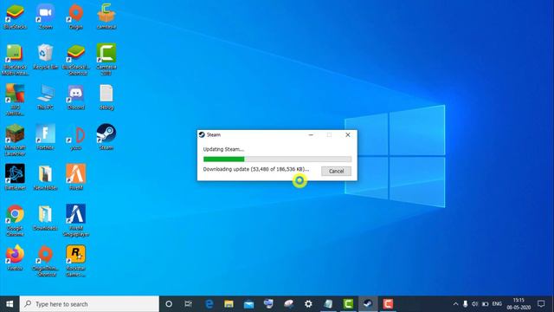Open File Explorer from the taskbar

[229, 304]
